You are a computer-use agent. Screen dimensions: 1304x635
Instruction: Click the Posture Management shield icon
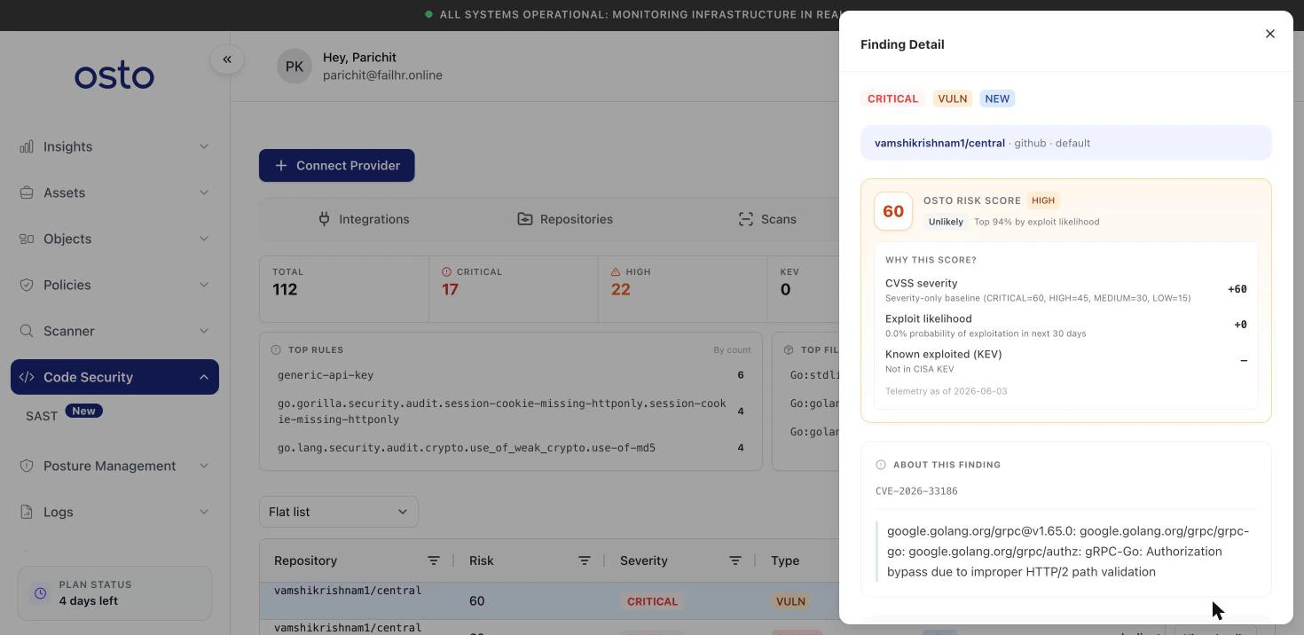27,466
